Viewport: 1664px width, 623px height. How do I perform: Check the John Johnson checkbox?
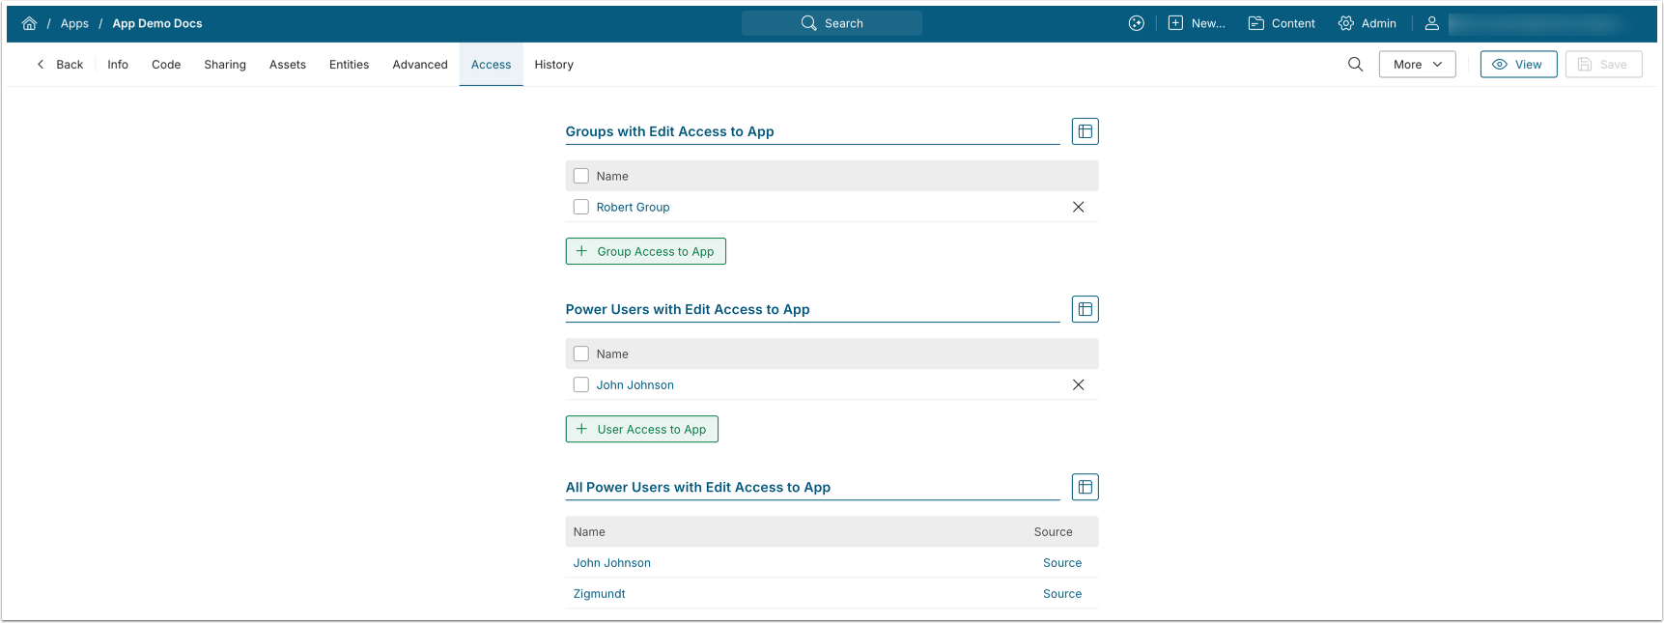point(581,384)
